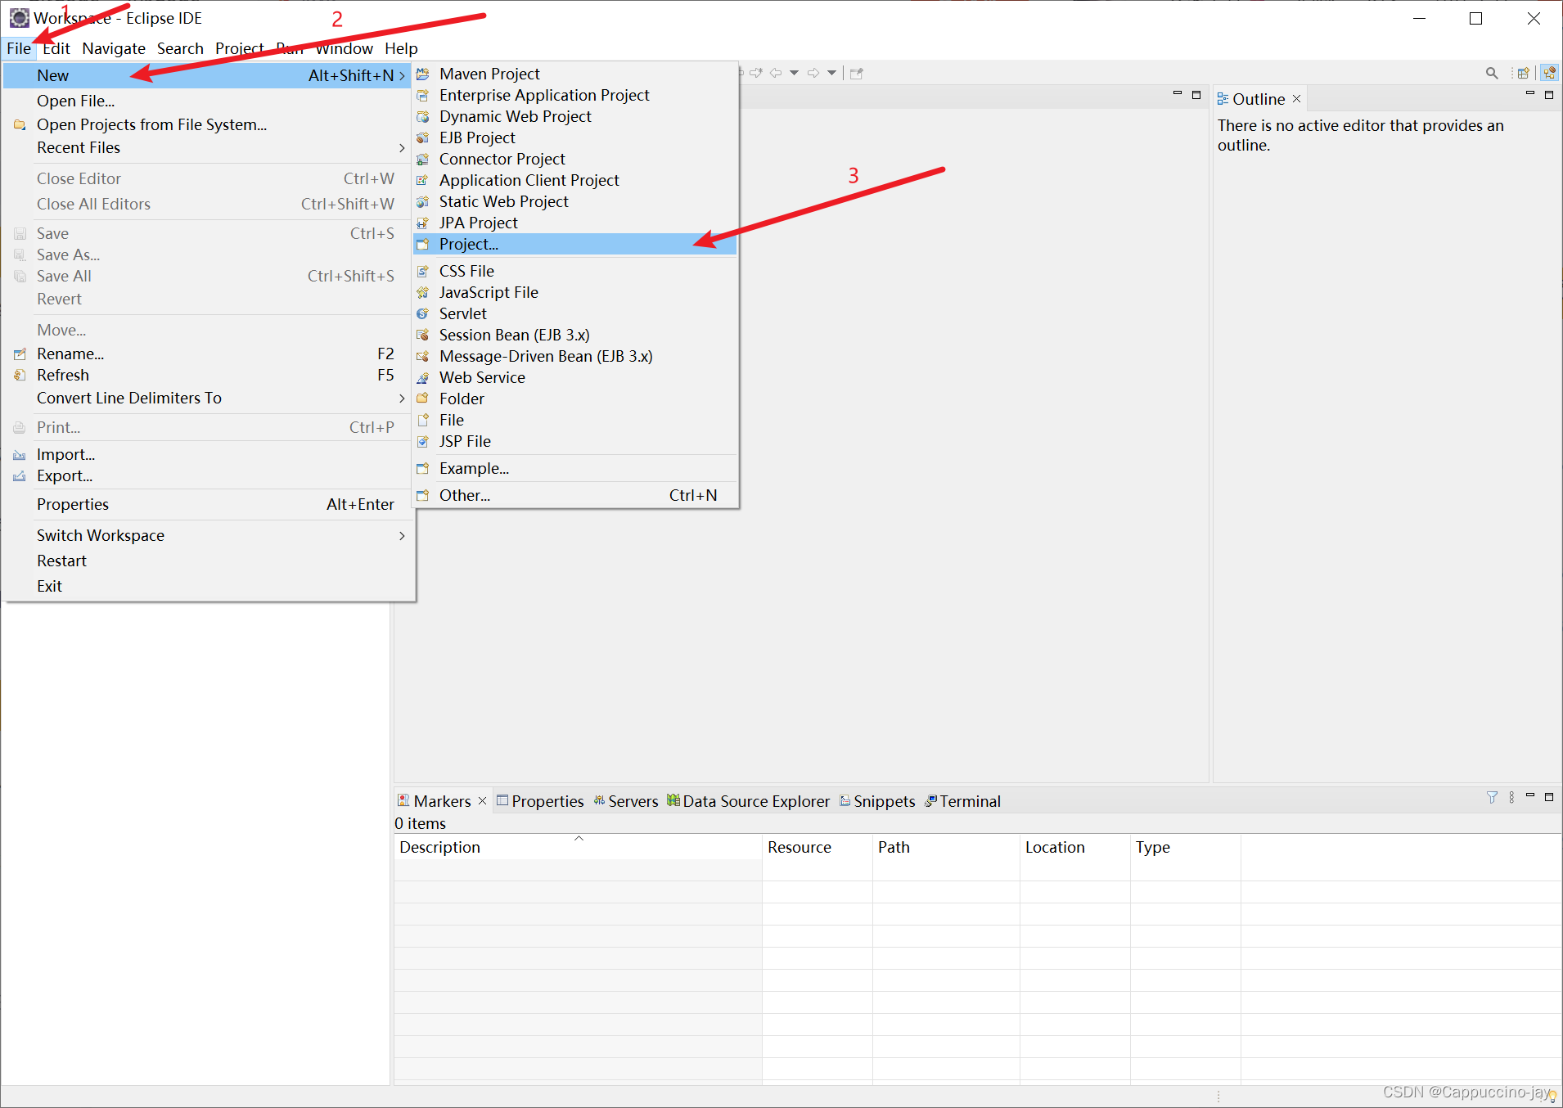Open the Back history dropdown arrow
Image resolution: width=1563 pixels, height=1108 pixels.
pyautogui.click(x=795, y=74)
